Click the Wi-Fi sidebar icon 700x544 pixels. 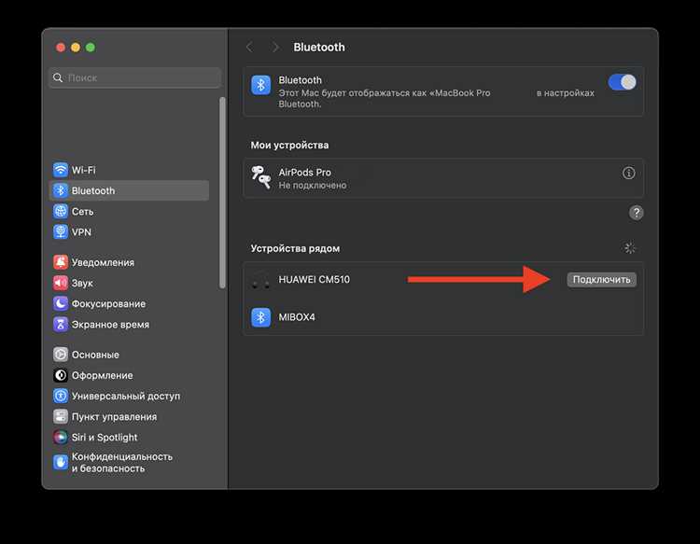tap(61, 170)
